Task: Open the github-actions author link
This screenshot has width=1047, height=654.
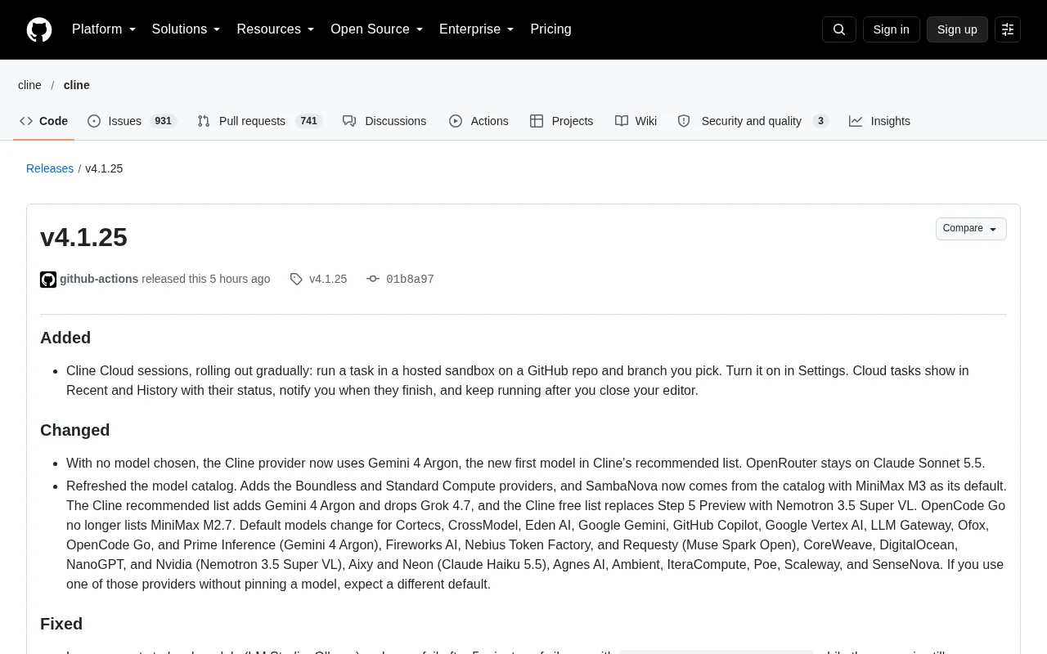Action: coord(99,280)
